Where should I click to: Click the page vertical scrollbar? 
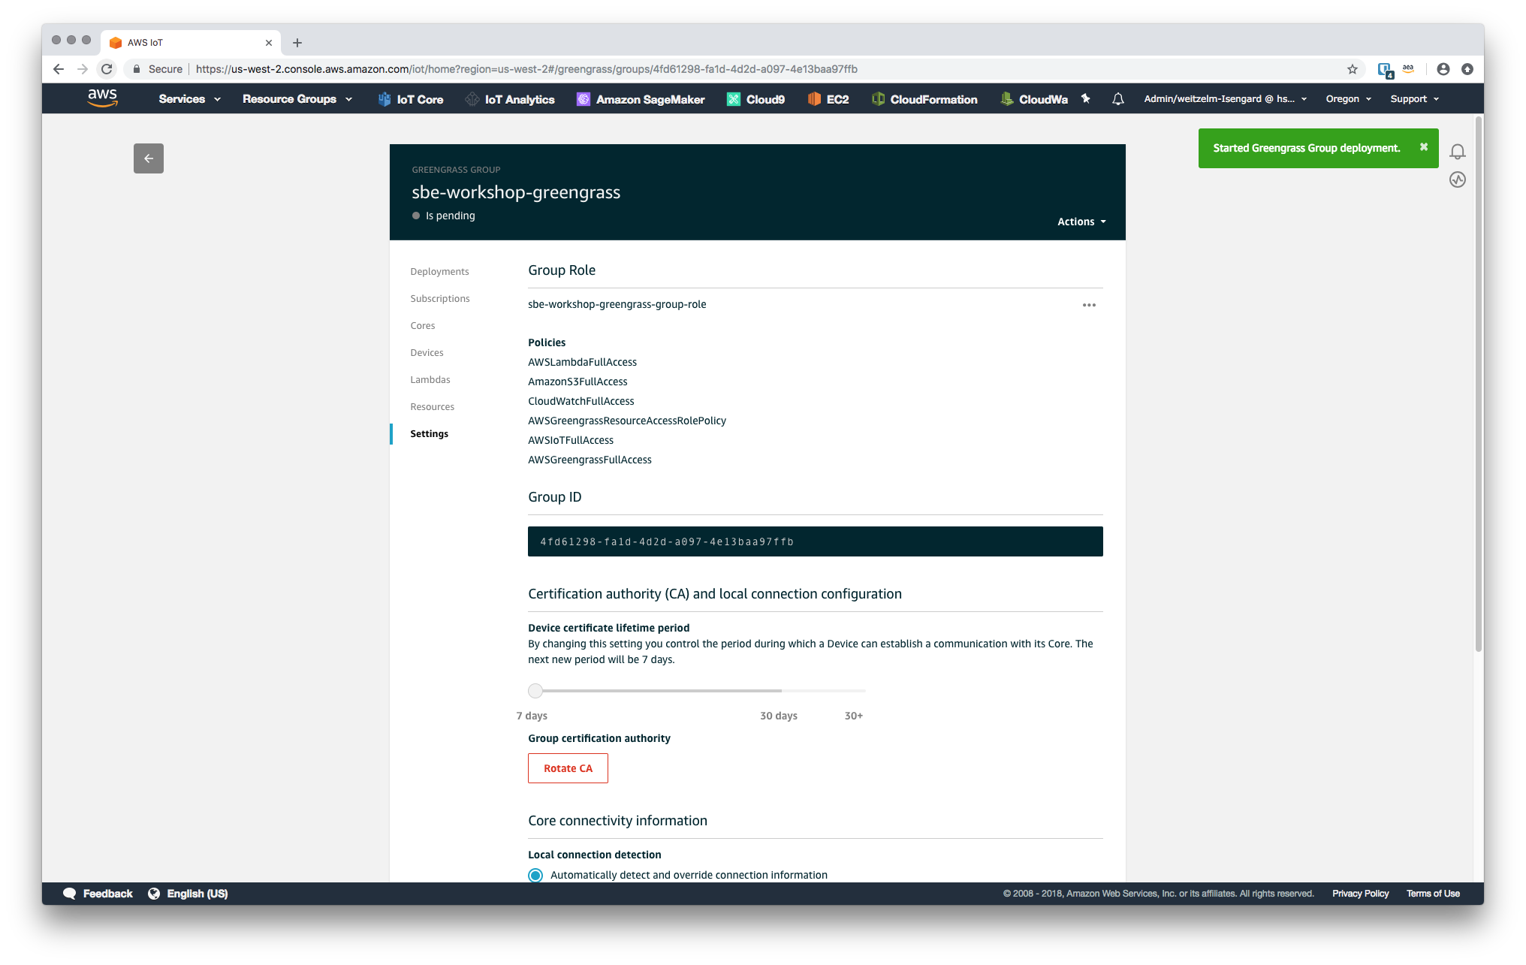(x=1478, y=383)
